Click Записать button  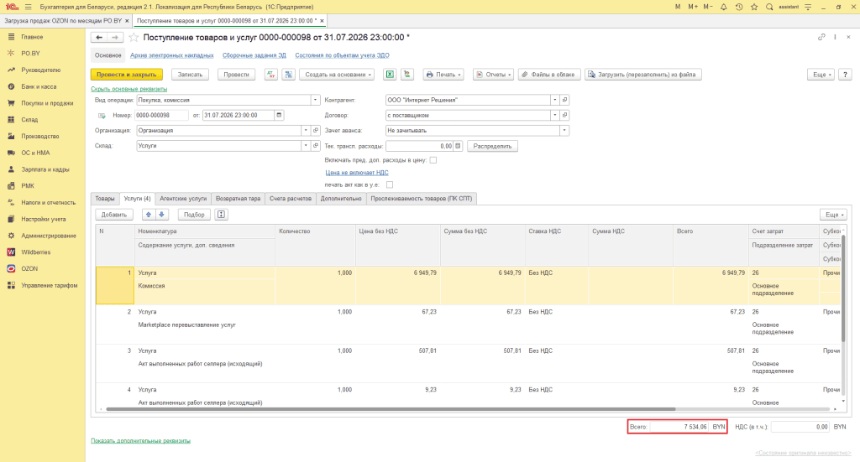coord(191,75)
